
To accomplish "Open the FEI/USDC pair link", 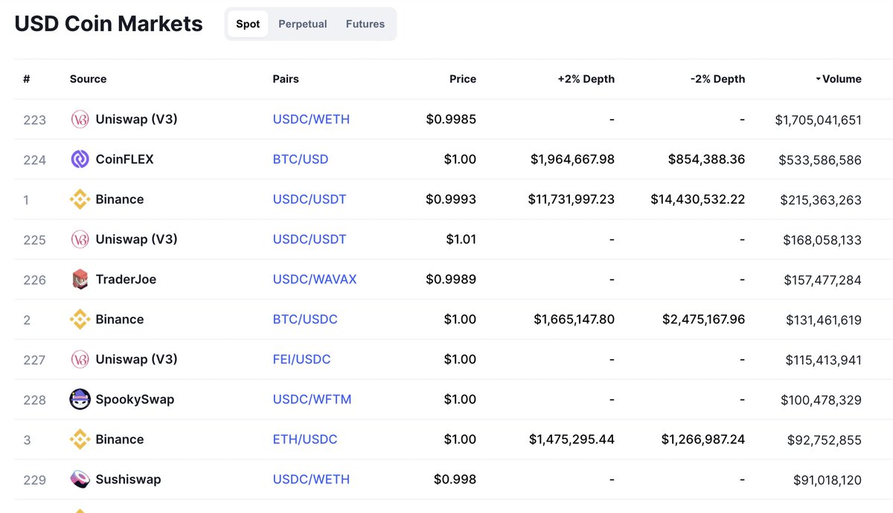I will click(301, 360).
